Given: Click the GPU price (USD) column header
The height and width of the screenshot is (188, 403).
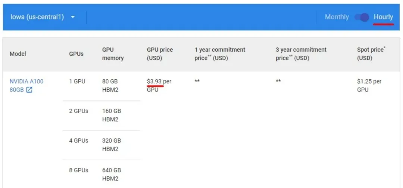Looking at the screenshot, I should click(x=160, y=54).
